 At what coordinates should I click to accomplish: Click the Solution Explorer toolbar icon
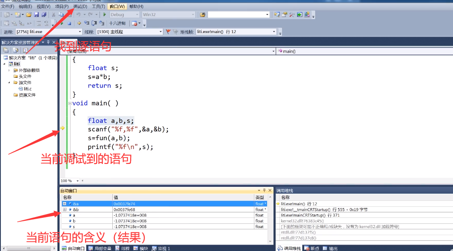(x=277, y=14)
